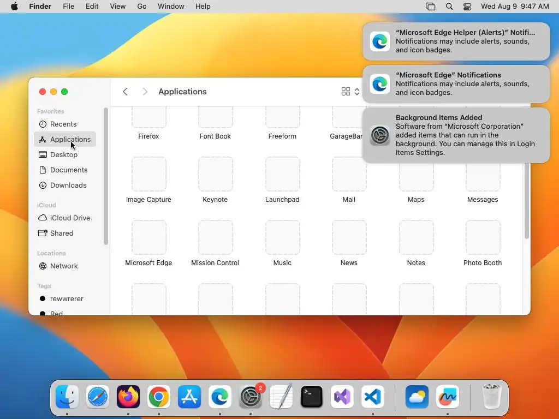This screenshot has height=419, width=559.
Task: Open the Weather app in the Dock
Action: click(x=417, y=397)
